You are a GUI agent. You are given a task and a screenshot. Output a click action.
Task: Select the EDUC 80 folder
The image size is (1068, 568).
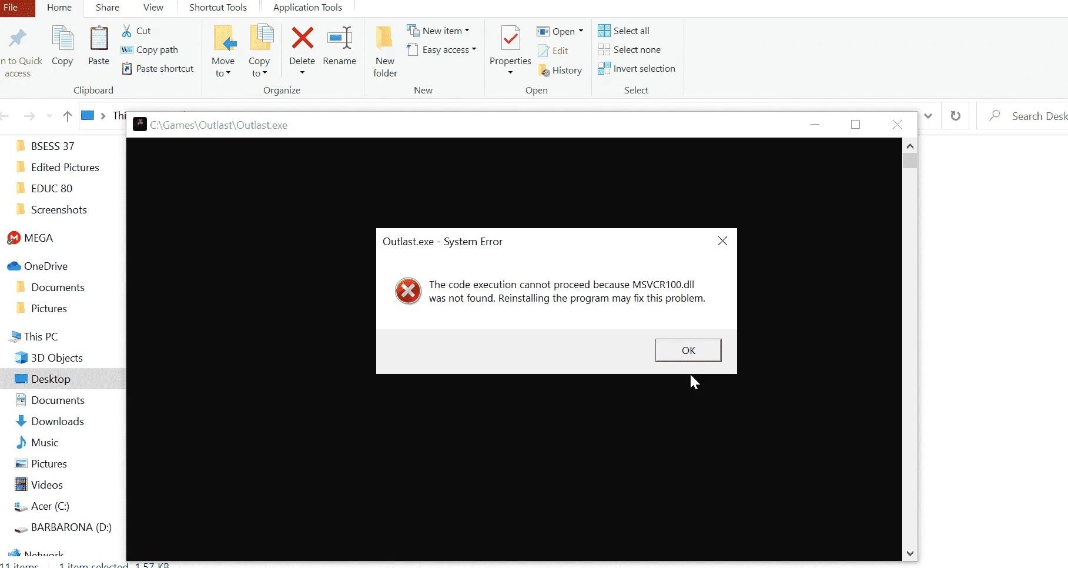point(43,189)
